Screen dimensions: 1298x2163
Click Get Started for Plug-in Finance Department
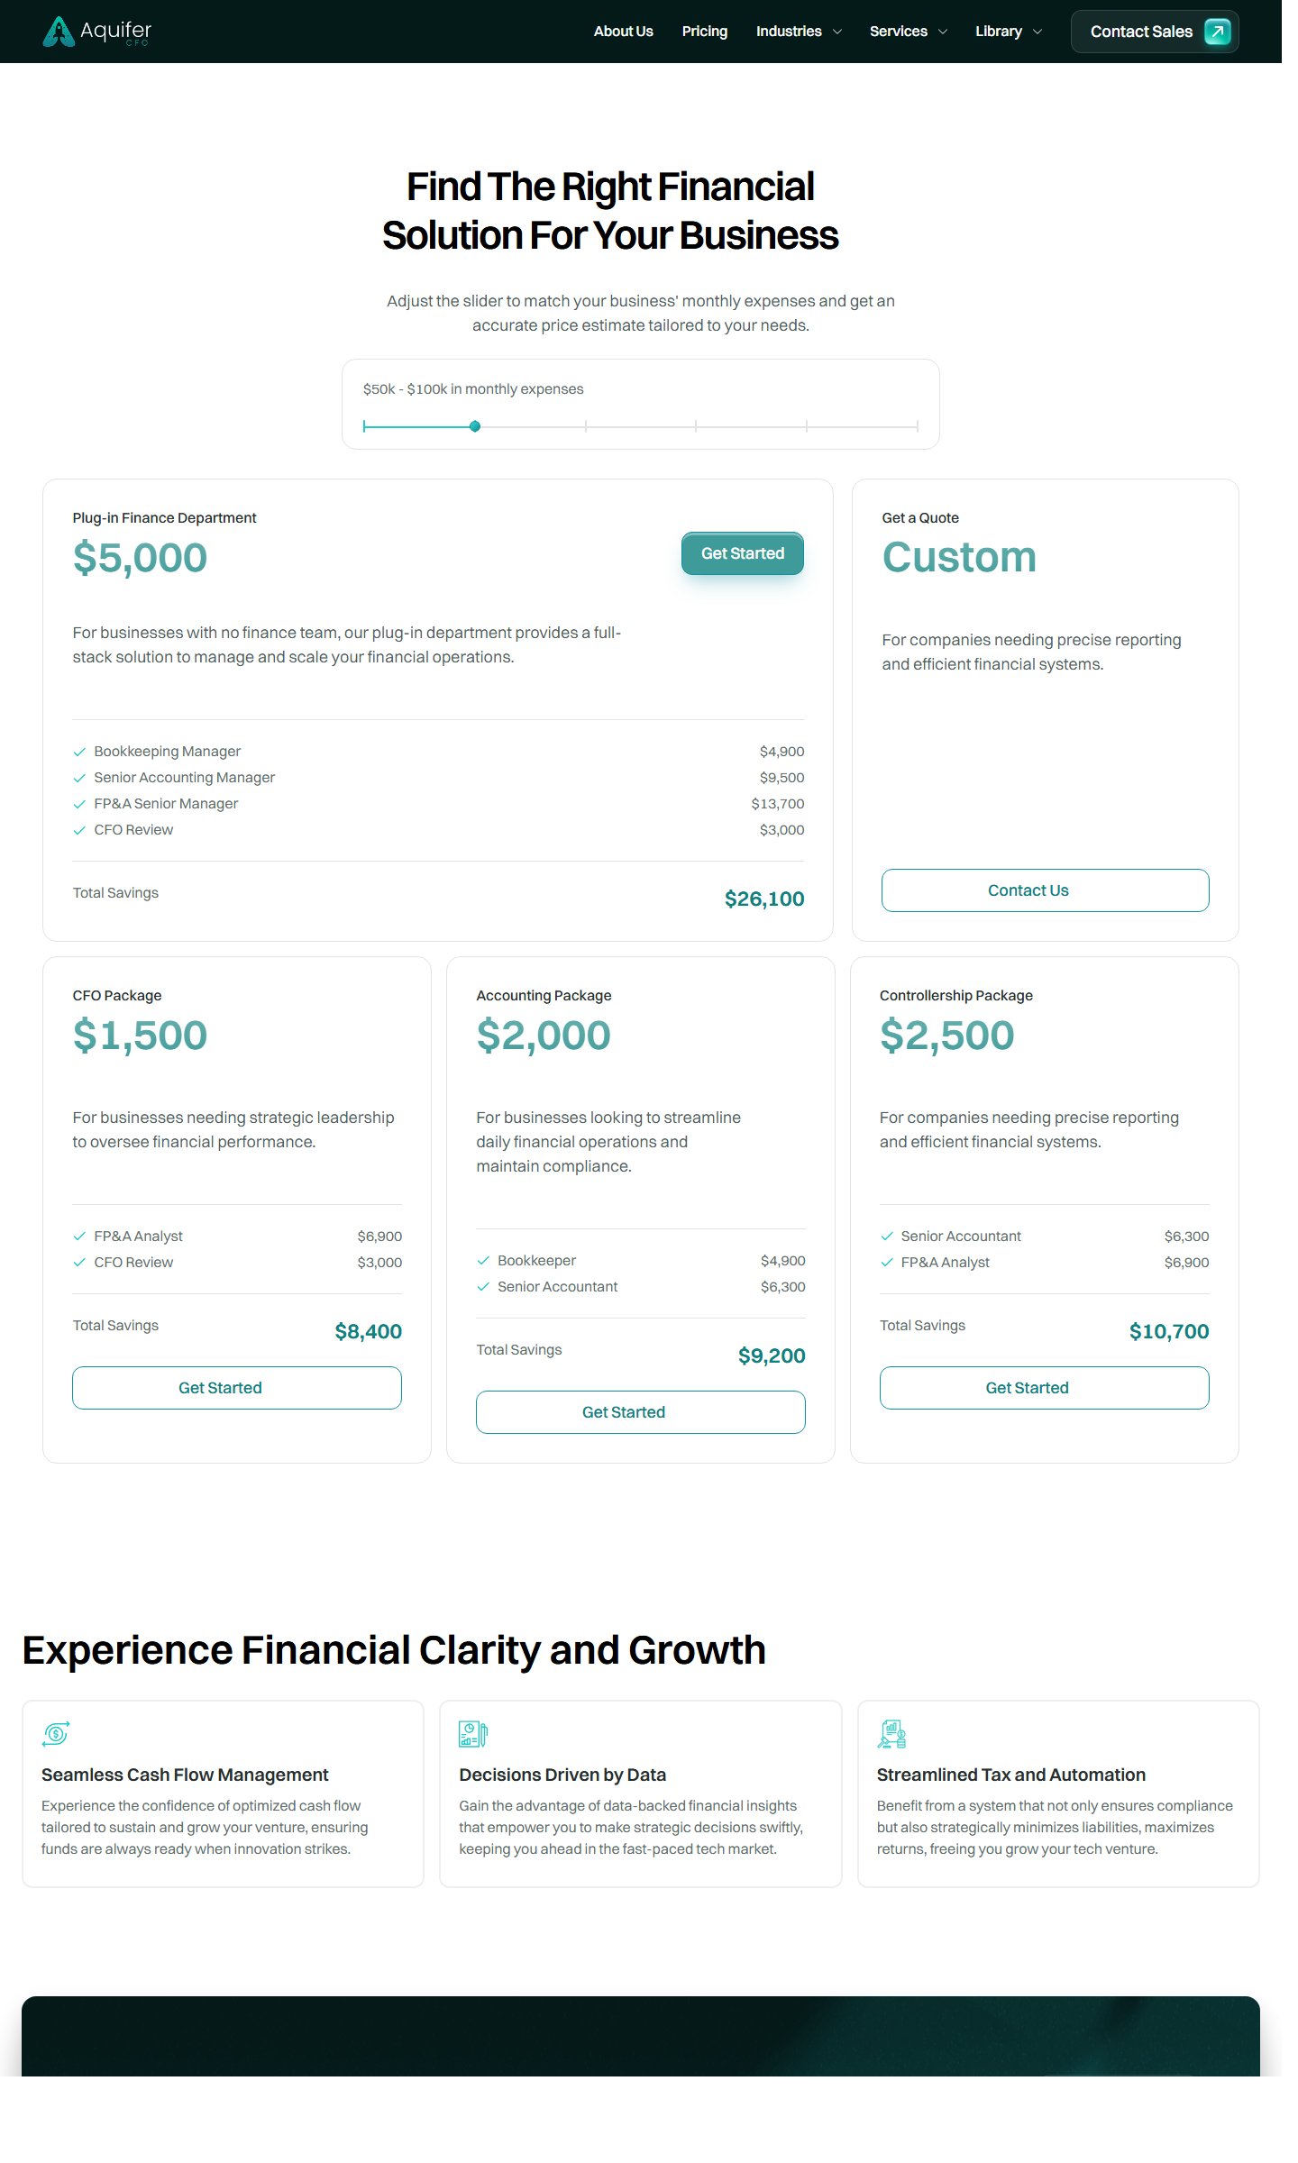(x=742, y=553)
